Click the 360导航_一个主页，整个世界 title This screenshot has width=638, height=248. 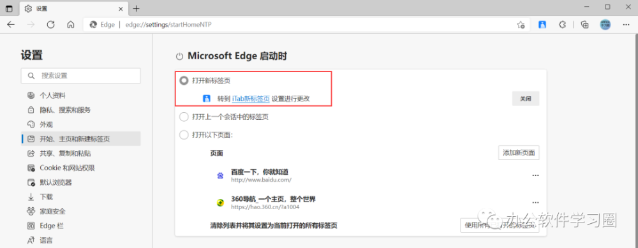tap(274, 199)
